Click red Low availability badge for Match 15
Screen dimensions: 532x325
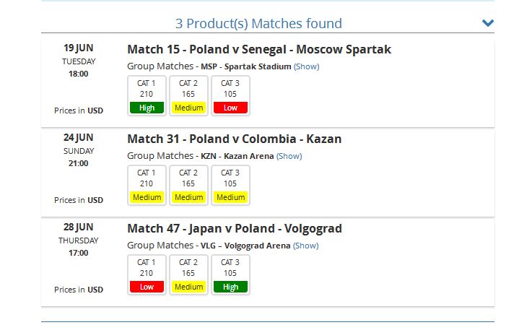[230, 108]
